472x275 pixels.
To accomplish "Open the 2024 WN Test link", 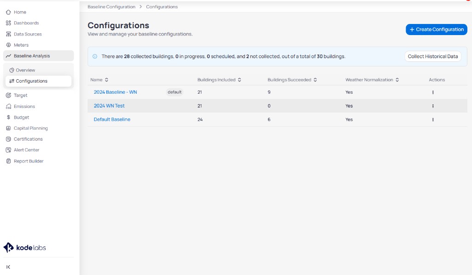I will (109, 106).
